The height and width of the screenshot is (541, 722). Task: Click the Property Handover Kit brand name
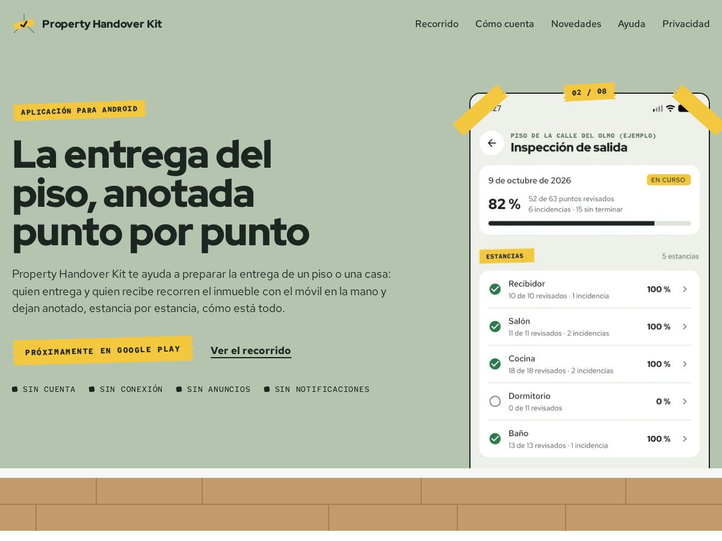coord(102,23)
